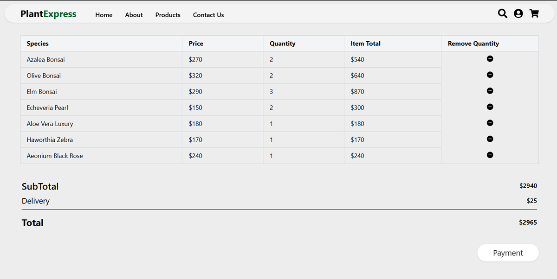Click the Item Total column header
Screen dimensions: 557x279
pyautogui.click(x=365, y=44)
